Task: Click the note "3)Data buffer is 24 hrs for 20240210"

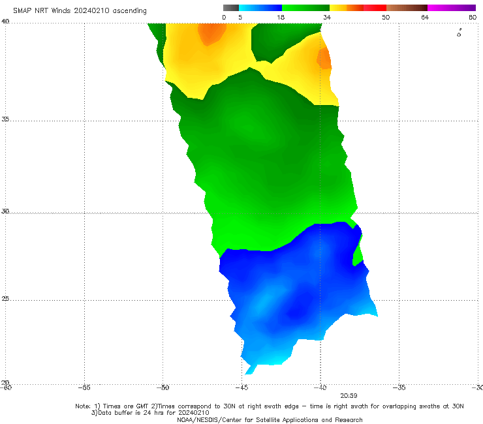Action: pos(150,413)
